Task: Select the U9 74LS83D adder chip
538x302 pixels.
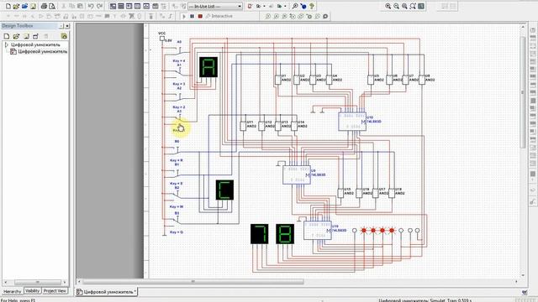Action: [297, 175]
